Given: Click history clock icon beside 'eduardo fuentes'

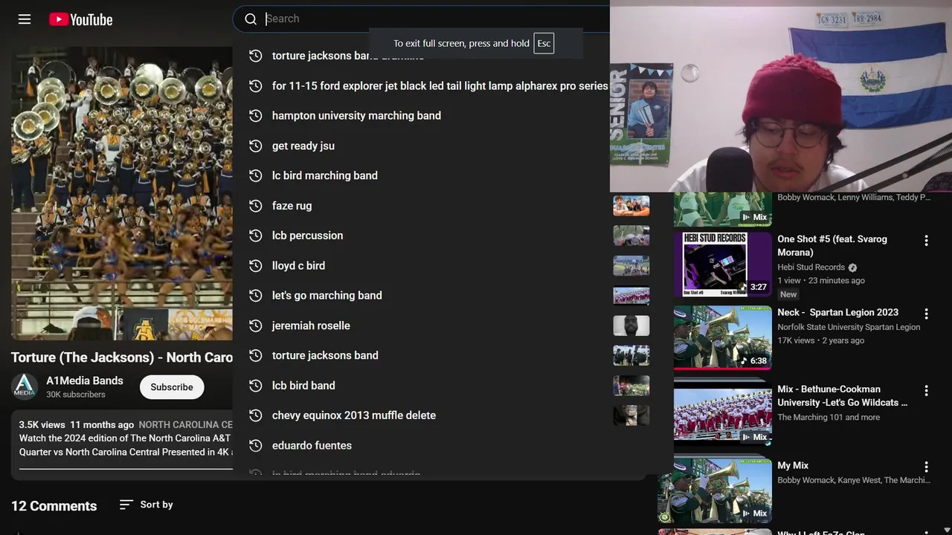Looking at the screenshot, I should tap(255, 445).
